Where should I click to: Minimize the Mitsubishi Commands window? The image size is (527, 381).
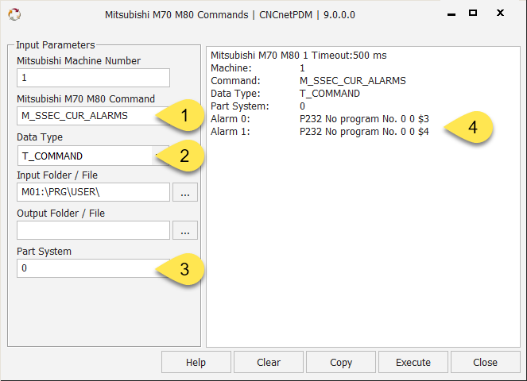[x=451, y=14]
